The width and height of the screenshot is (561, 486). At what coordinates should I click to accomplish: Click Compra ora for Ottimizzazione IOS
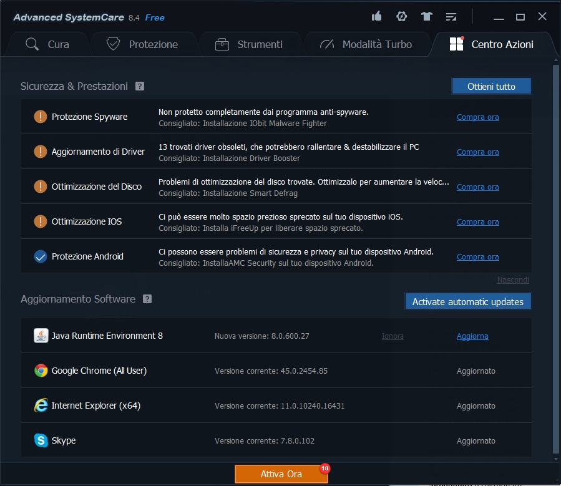click(x=477, y=221)
